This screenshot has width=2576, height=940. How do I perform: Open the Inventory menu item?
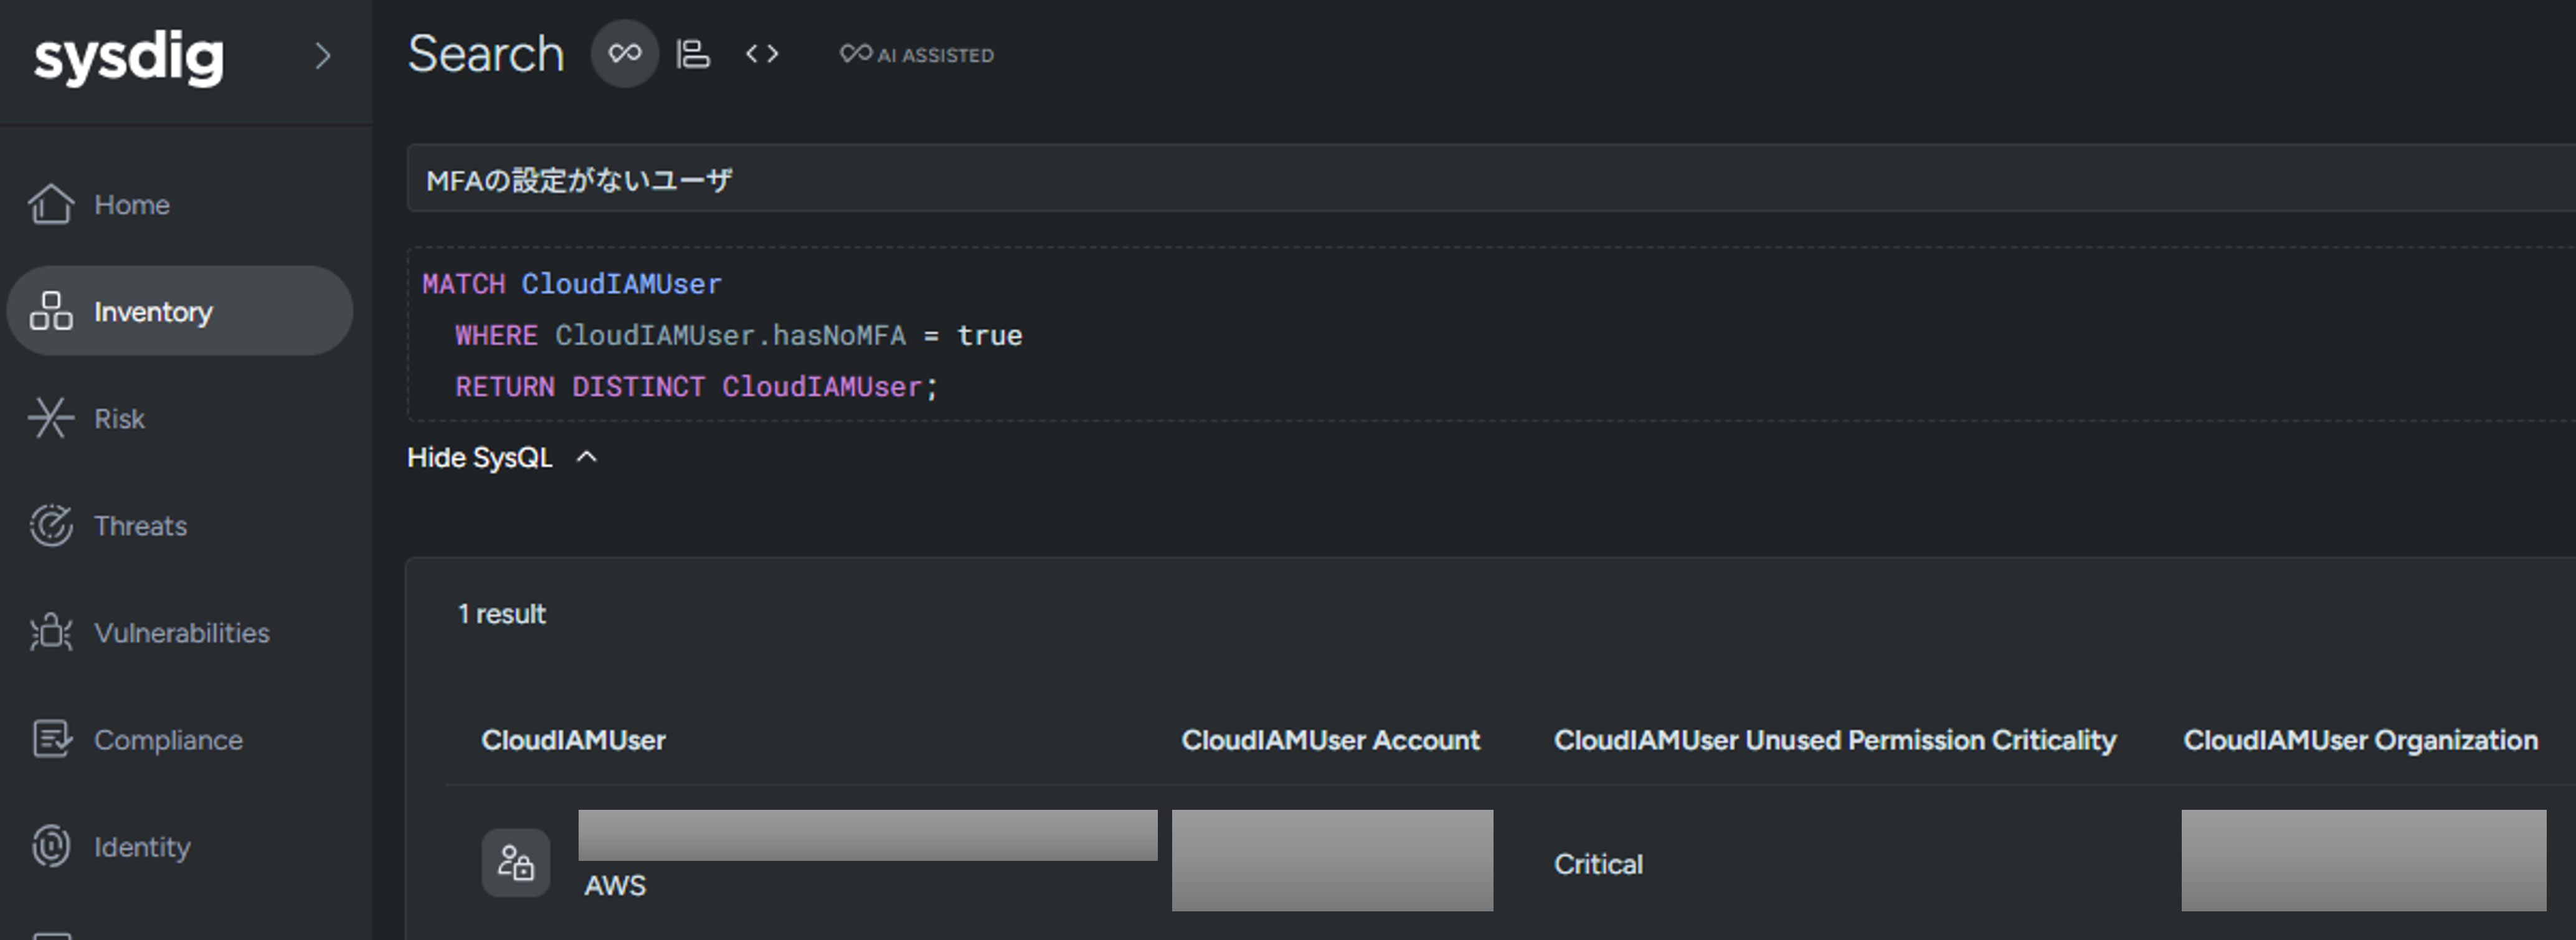click(152, 312)
